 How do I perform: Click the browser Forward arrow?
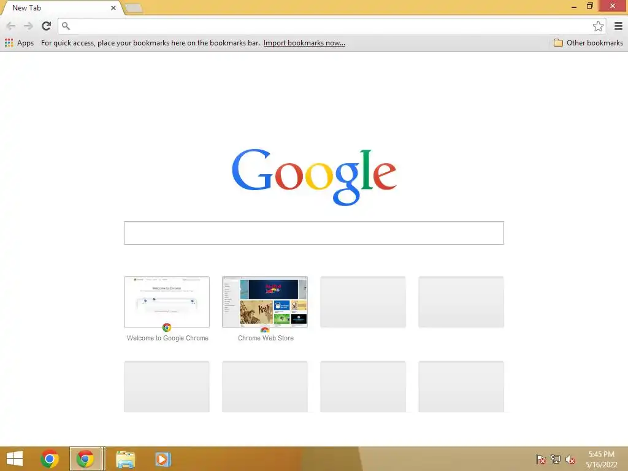(28, 26)
